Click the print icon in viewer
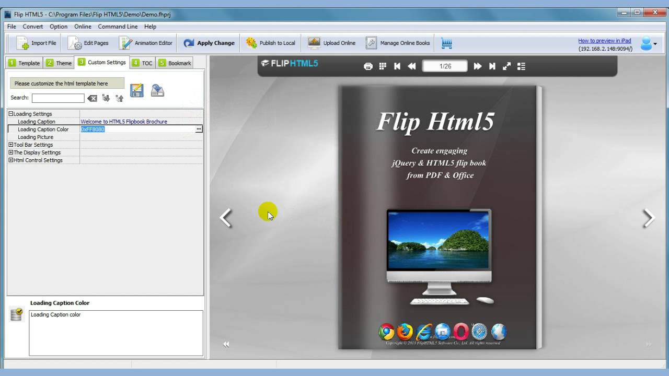 point(368,66)
